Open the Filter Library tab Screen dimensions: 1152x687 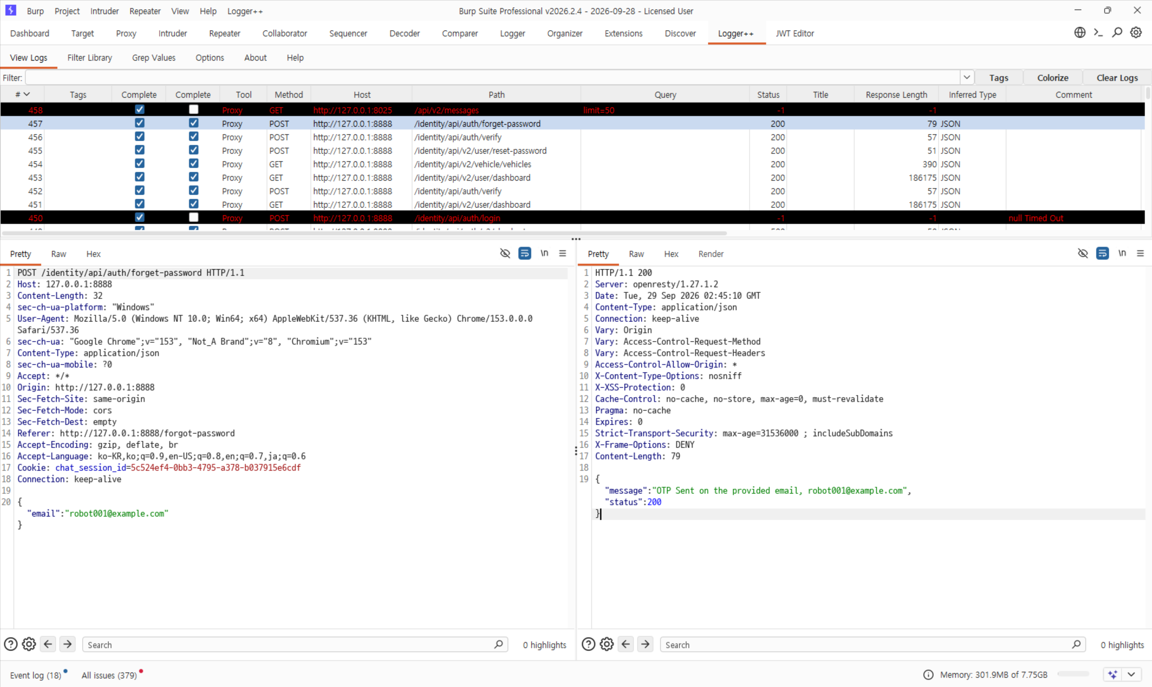[90, 58]
